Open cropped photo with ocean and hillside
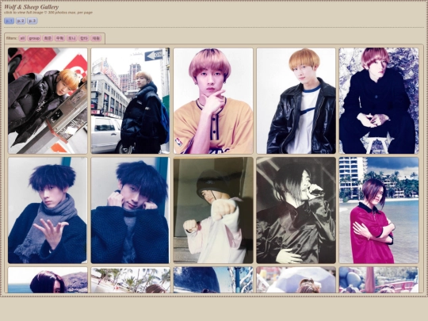This screenshot has width=428, height=321. point(48,280)
